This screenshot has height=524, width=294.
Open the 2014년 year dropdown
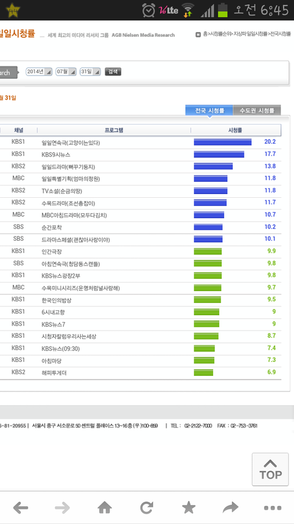(39, 71)
